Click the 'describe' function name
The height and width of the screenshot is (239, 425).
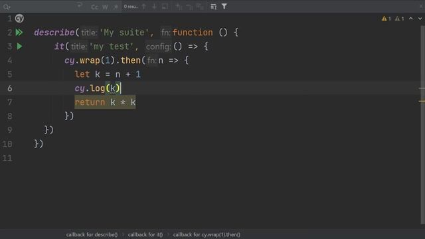tap(54, 33)
